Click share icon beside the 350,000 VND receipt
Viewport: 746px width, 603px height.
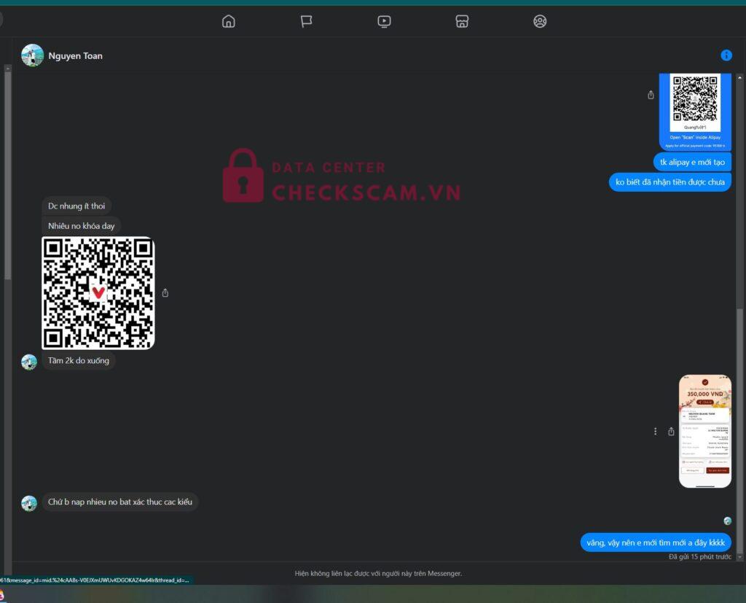pyautogui.click(x=671, y=432)
